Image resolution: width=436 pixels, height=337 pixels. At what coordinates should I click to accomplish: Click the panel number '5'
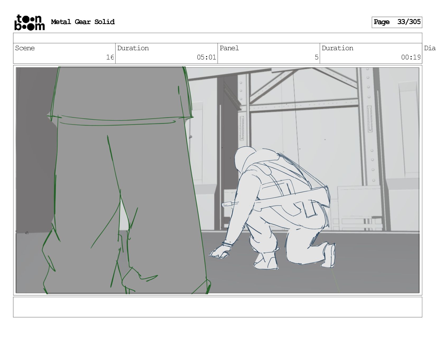coord(317,57)
